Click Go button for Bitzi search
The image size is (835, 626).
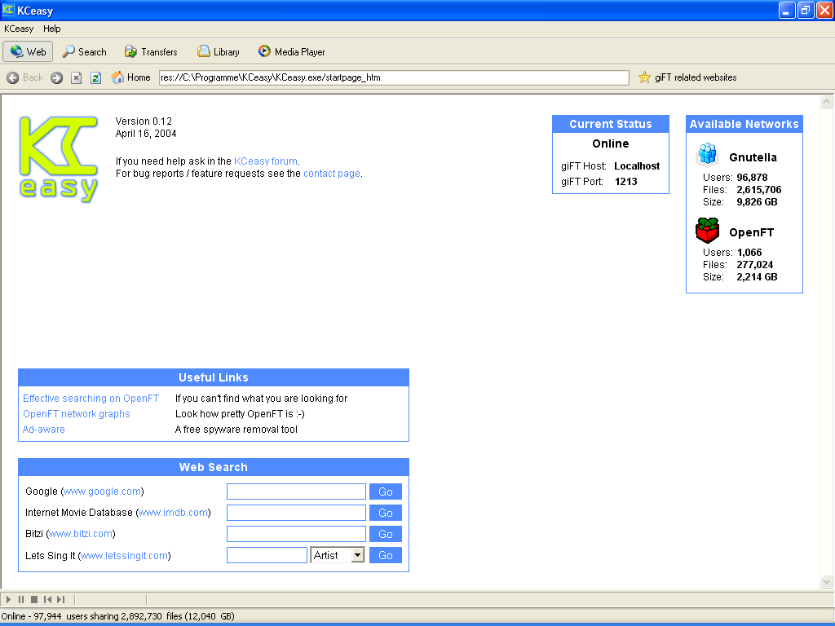tap(386, 534)
